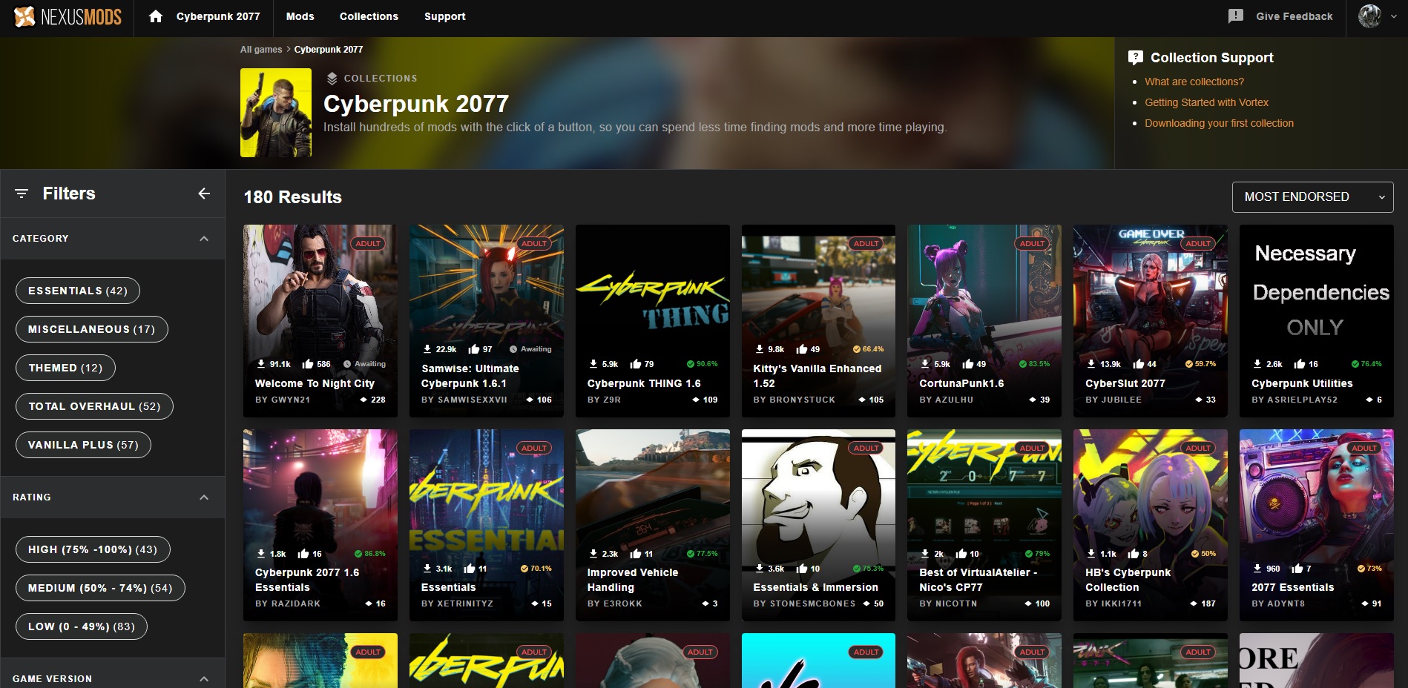This screenshot has height=688, width=1408.
Task: Go to the home icon beside Cyberpunk 2077
Action: pos(156,16)
